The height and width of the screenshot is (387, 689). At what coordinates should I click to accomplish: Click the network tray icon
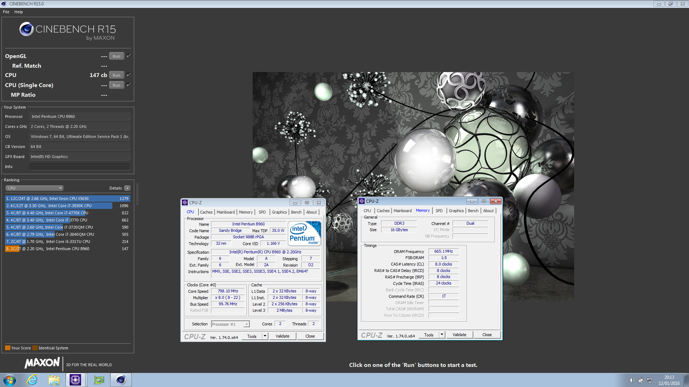tap(650, 380)
